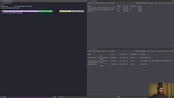Click the checkmark status icon in the prompt
This screenshot has height=98, width=174.
pos(58,11)
